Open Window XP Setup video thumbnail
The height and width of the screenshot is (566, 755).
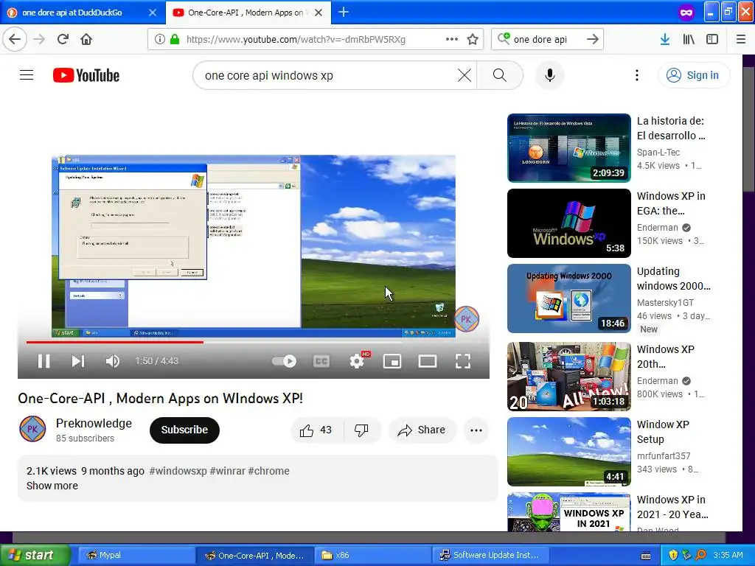coord(568,452)
